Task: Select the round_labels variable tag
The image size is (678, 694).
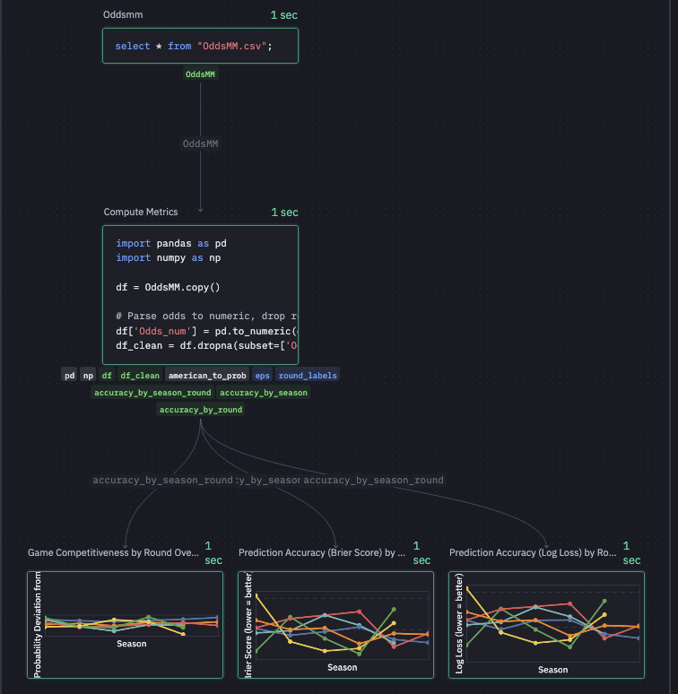Action: 308,376
